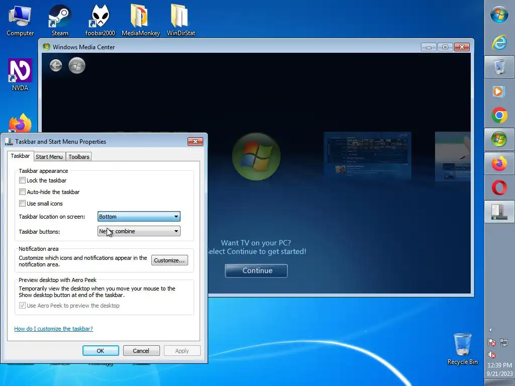Image resolution: width=515 pixels, height=386 pixels.
Task: Launch Internet Explorer from the taskbar
Action: tap(499, 42)
